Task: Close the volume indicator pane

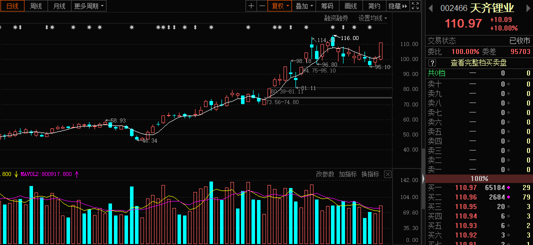Action: point(387,174)
